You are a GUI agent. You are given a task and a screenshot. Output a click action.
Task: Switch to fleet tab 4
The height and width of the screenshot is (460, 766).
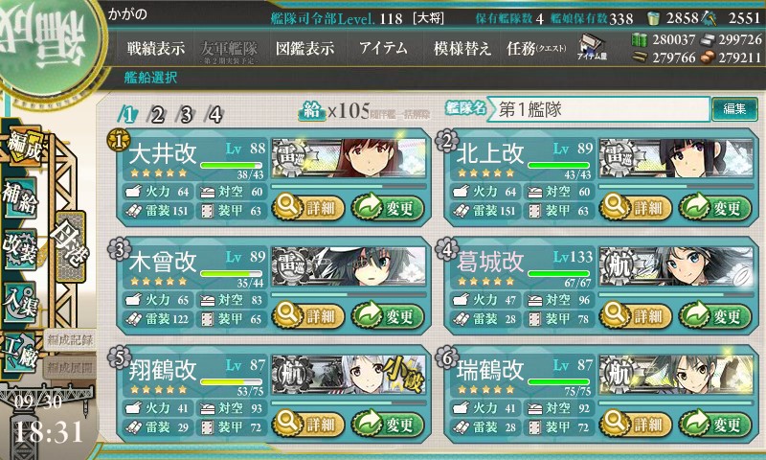(x=214, y=115)
